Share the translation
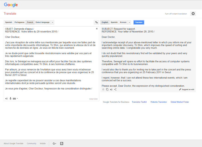The image size is (202, 147). [115, 89]
